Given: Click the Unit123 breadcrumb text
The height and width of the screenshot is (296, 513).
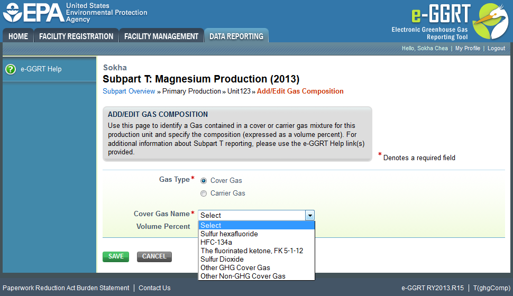Looking at the screenshot, I should click(239, 91).
